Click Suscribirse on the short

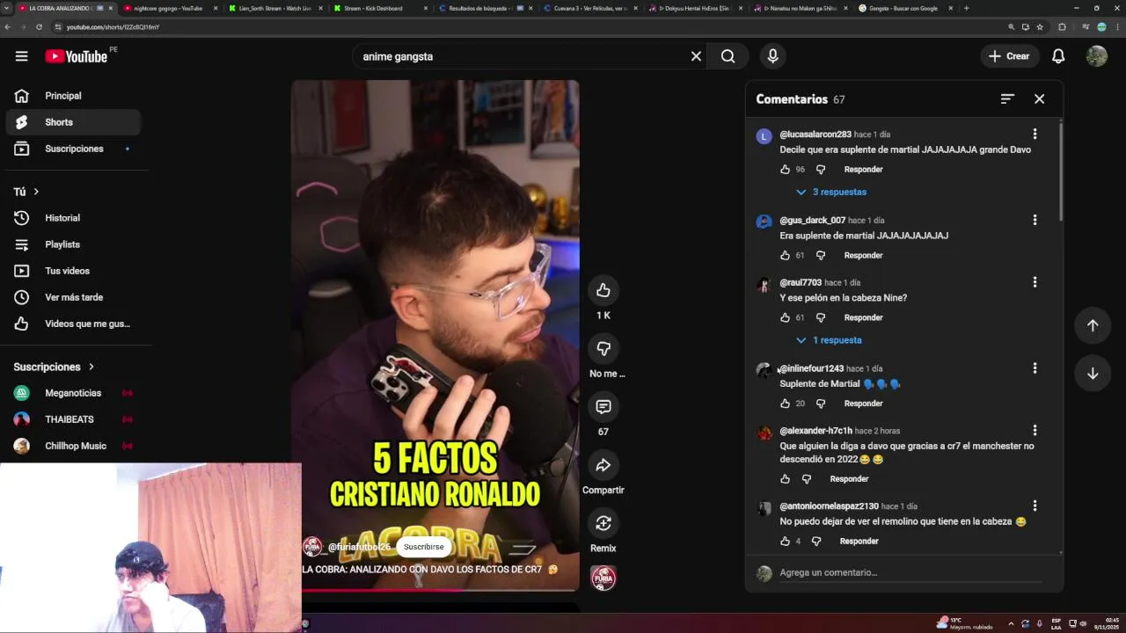tap(423, 547)
